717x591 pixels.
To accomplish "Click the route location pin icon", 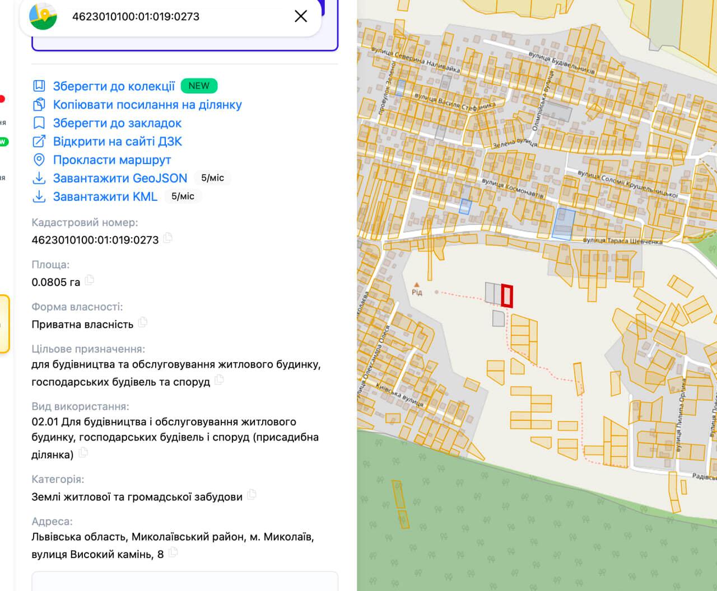I will point(39,160).
